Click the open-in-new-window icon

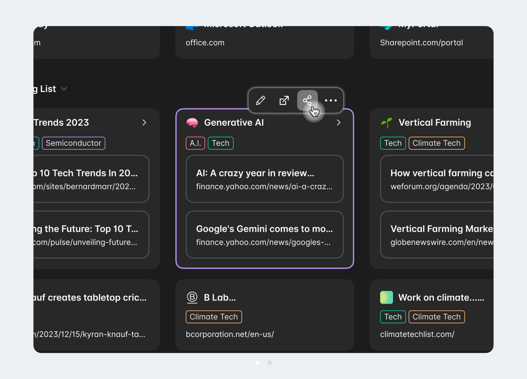pyautogui.click(x=284, y=100)
